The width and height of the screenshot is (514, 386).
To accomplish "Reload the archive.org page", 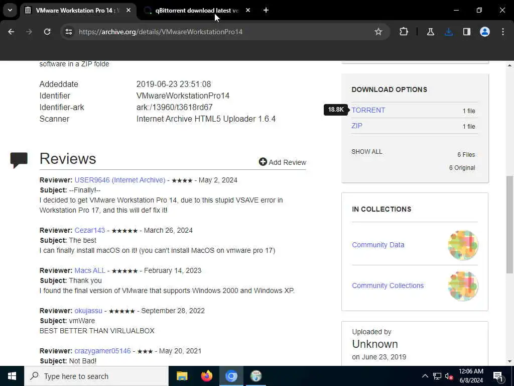I will pos(47,32).
